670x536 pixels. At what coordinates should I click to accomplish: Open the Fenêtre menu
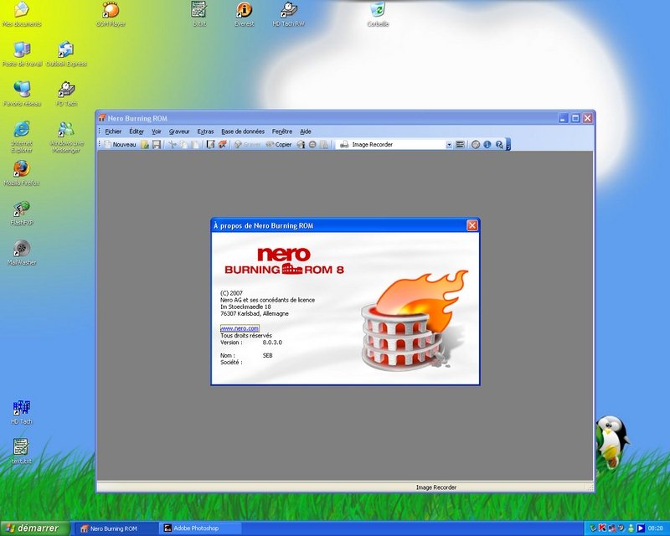click(x=282, y=131)
